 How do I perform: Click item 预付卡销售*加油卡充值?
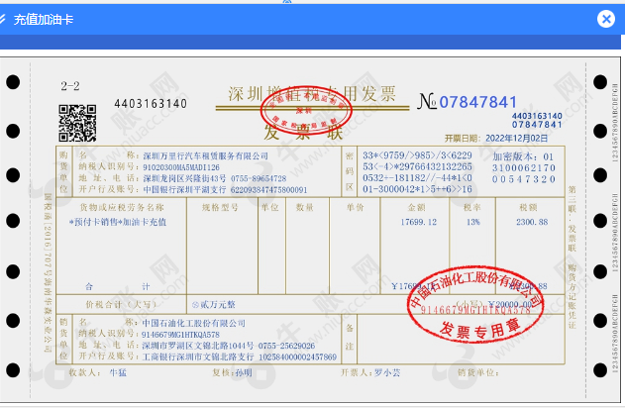click(x=118, y=222)
